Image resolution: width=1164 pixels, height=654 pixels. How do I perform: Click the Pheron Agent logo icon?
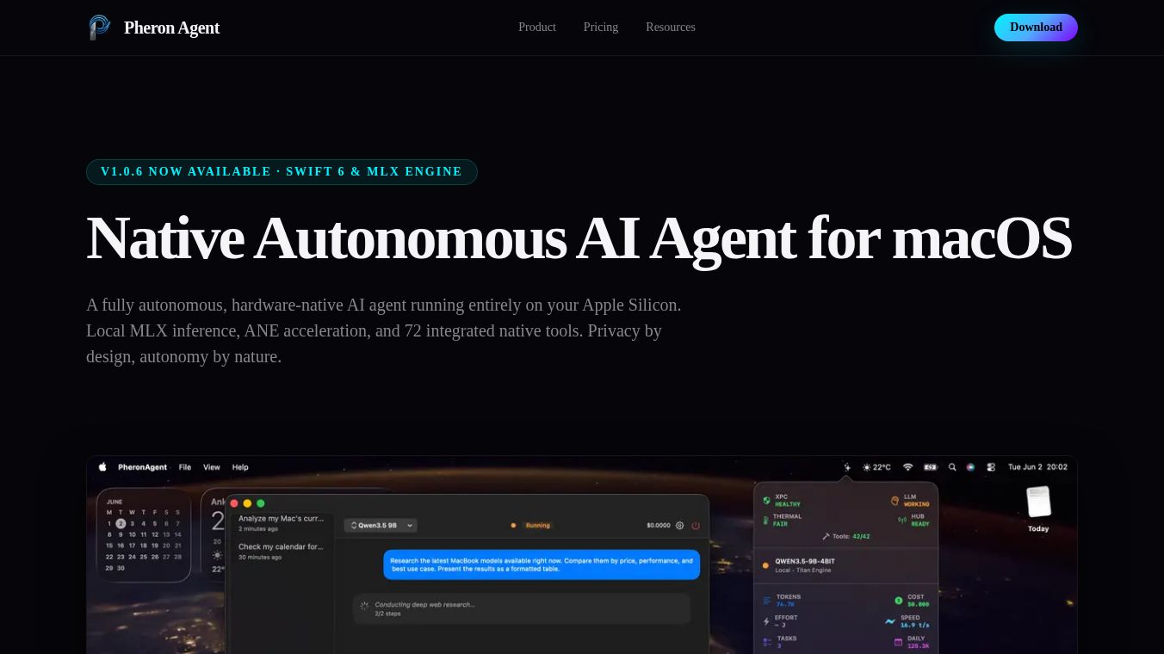(x=100, y=28)
